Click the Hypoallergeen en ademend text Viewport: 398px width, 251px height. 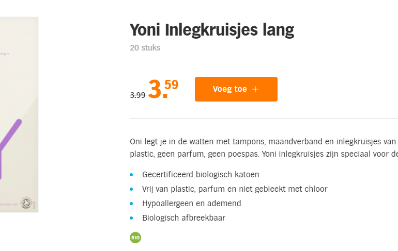(192, 204)
